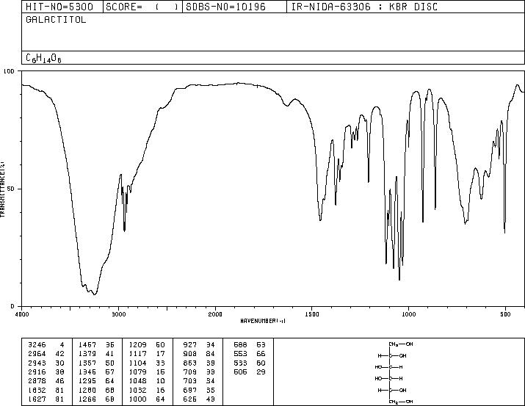This screenshot has height=406, width=525.
Task: Click the strongest fingerprint peak near 1048
Action: tap(399, 280)
